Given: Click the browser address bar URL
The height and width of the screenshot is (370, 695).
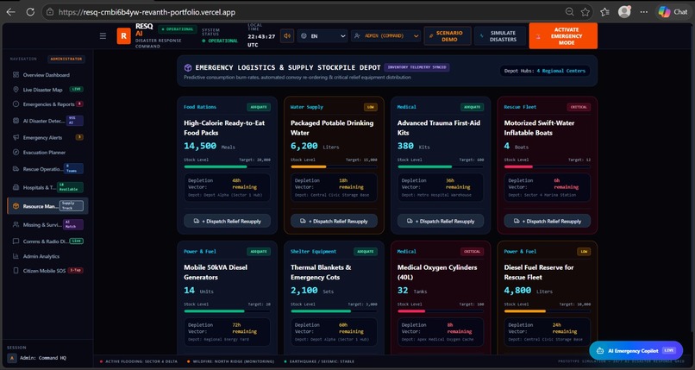Looking at the screenshot, I should coord(147,12).
